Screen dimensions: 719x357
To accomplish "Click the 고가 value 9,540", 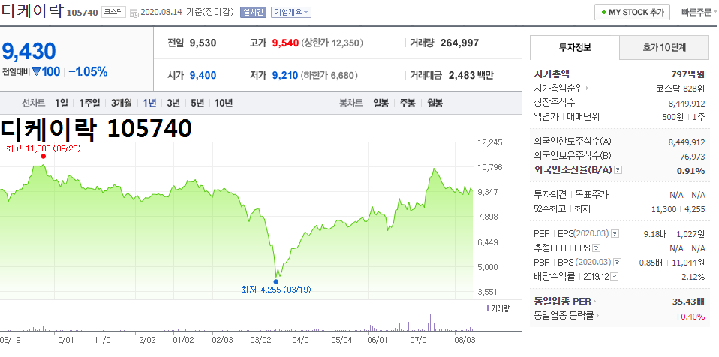I will point(285,43).
